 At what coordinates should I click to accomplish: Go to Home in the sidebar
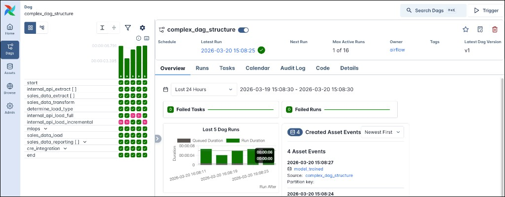pos(10,29)
